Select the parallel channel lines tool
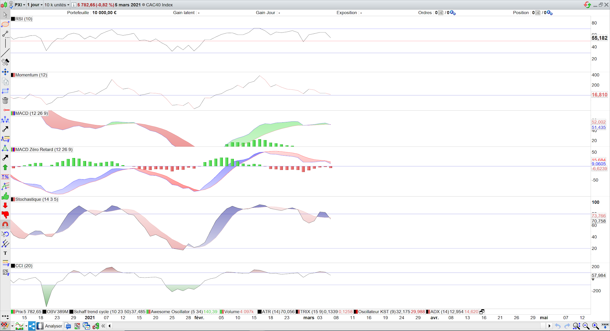 pos(5,244)
